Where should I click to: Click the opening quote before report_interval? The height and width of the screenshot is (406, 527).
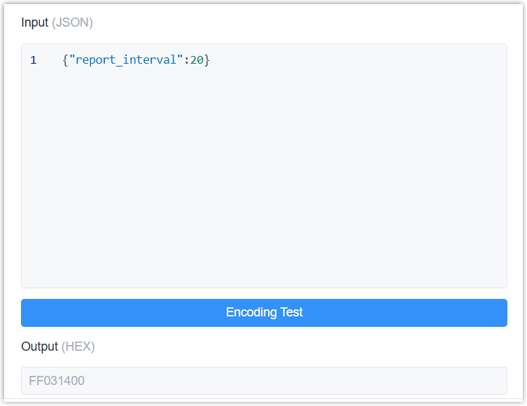pos(71,60)
